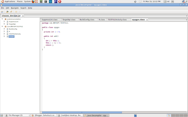188x117 pixels.
Task: Open the calculator launcher in the panel
Action: click(41, 1)
